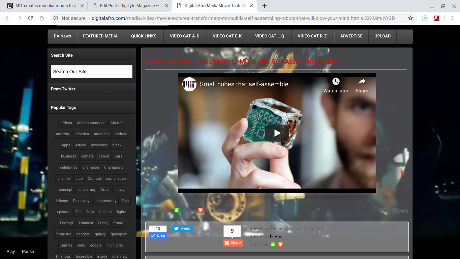Click the YouTube Share arrow icon
Screen dimensions: 460x259
click(362, 81)
